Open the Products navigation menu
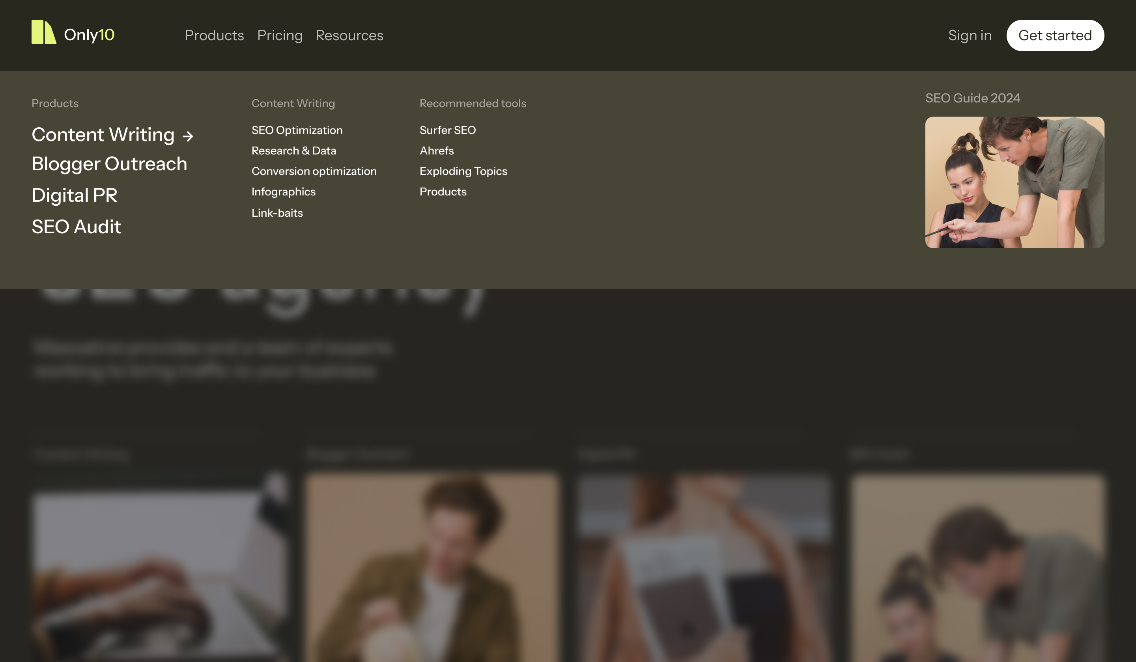The image size is (1136, 662). click(214, 35)
